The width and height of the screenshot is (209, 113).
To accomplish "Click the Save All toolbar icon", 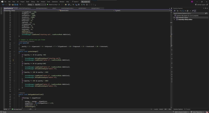I will (x=17, y=5).
